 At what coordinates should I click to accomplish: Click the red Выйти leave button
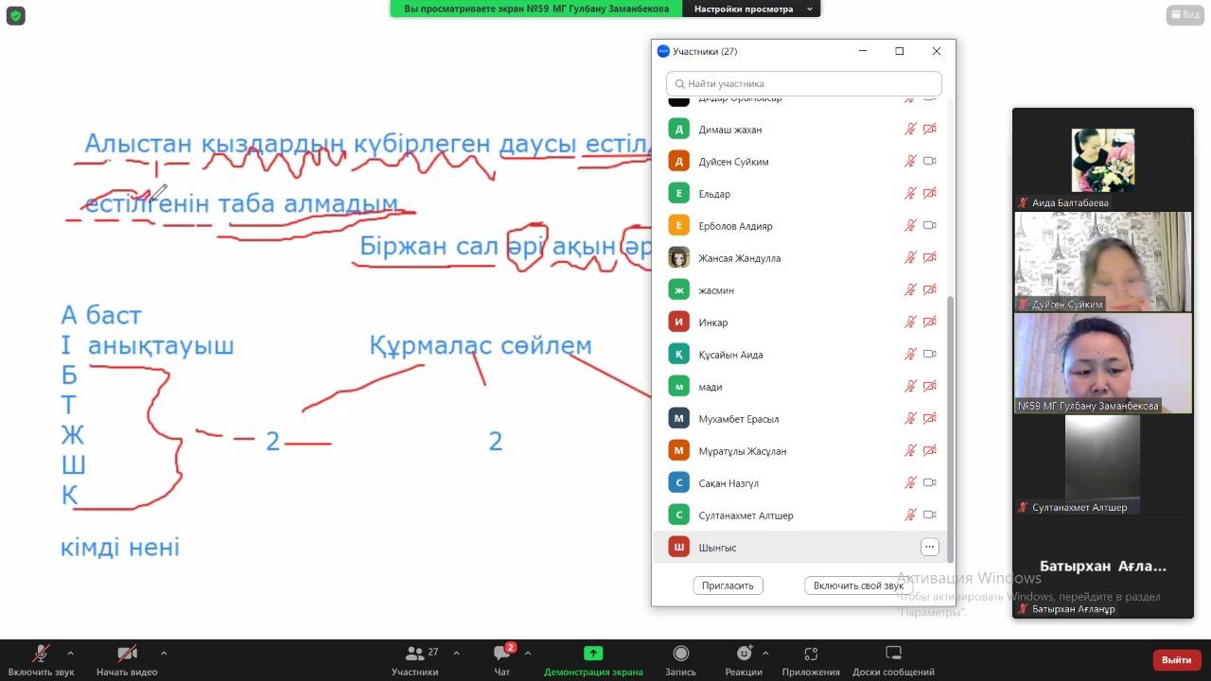[x=1175, y=659]
